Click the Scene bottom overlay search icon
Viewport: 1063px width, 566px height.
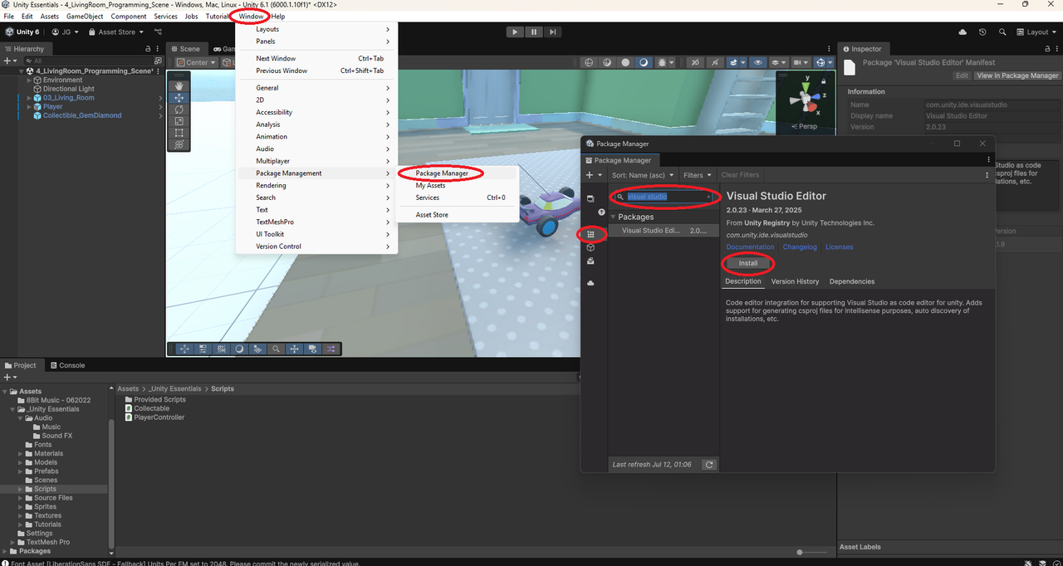(276, 349)
